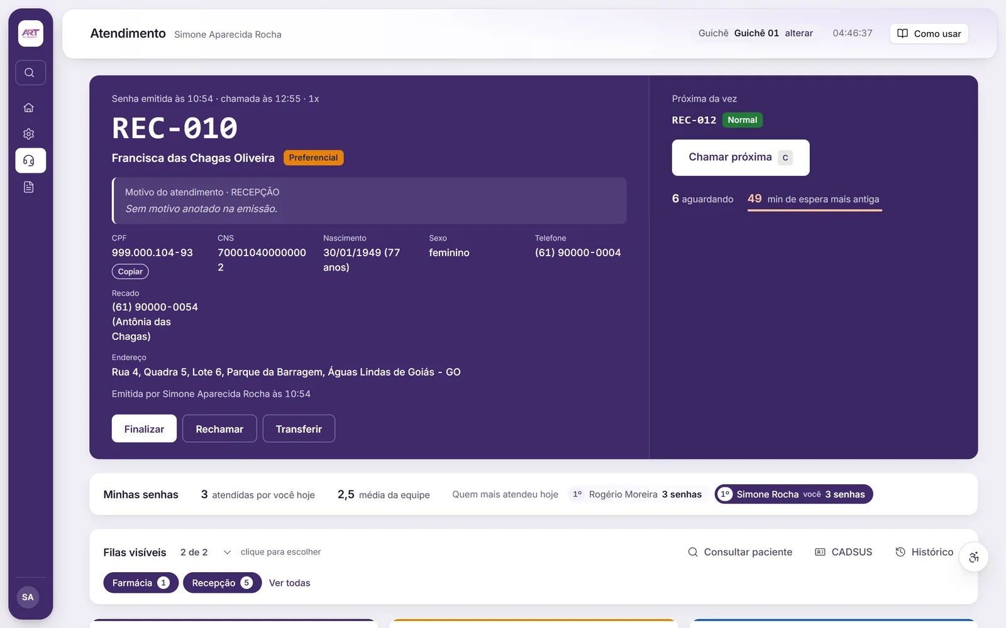Open the document reports icon
The height and width of the screenshot is (628, 1006).
pyautogui.click(x=29, y=187)
